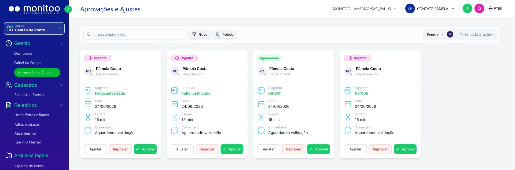Image resolution: width=515 pixels, height=170 pixels.
Task: Click calendar icon on Folga autorizada card
Action: tap(88, 104)
